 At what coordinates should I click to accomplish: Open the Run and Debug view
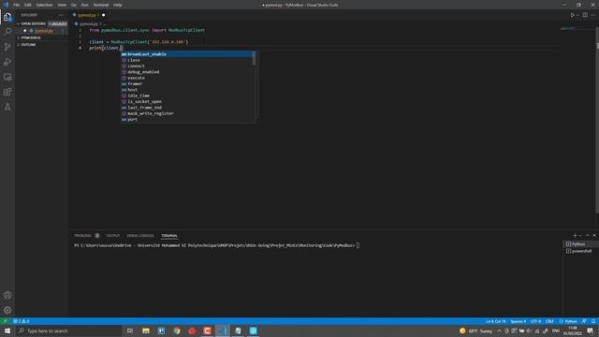click(x=7, y=62)
